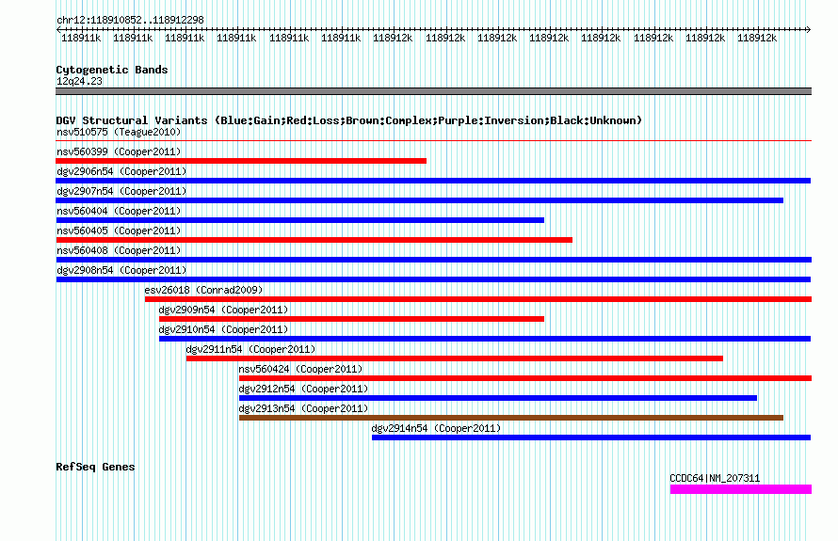838x541 pixels.
Task: Click the chr12:118910852..118912298 coordinate label
Action: (x=130, y=20)
